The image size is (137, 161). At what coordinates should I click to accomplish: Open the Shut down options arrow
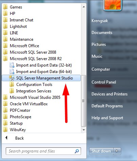117,151
